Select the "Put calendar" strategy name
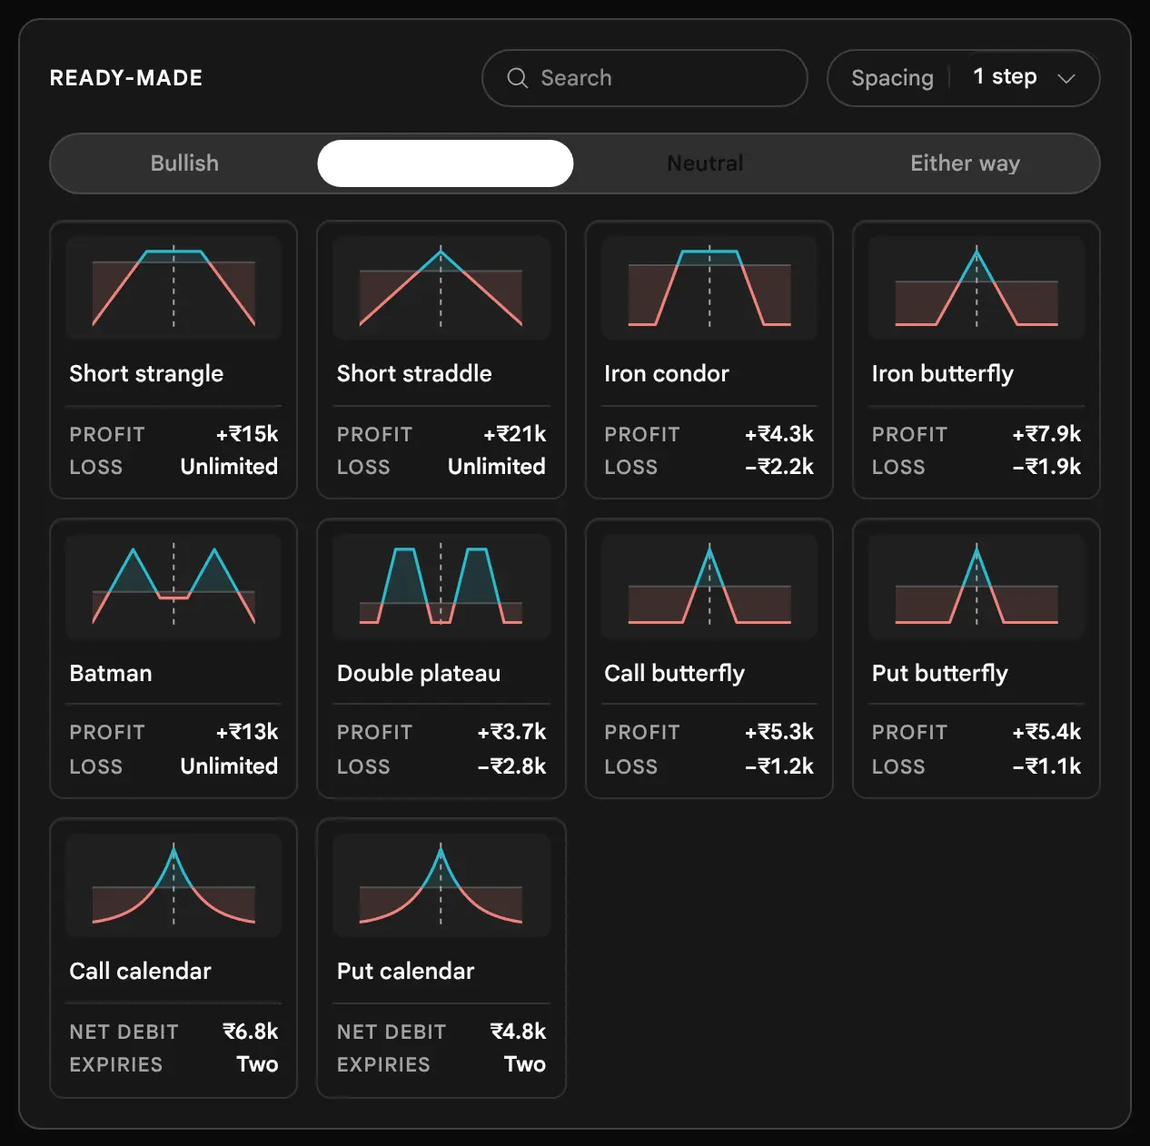Screen dimensions: 1150x1146 click(406, 972)
